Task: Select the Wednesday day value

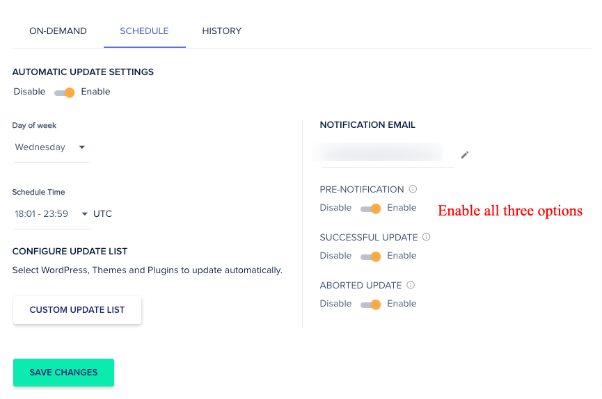Action: tap(40, 147)
